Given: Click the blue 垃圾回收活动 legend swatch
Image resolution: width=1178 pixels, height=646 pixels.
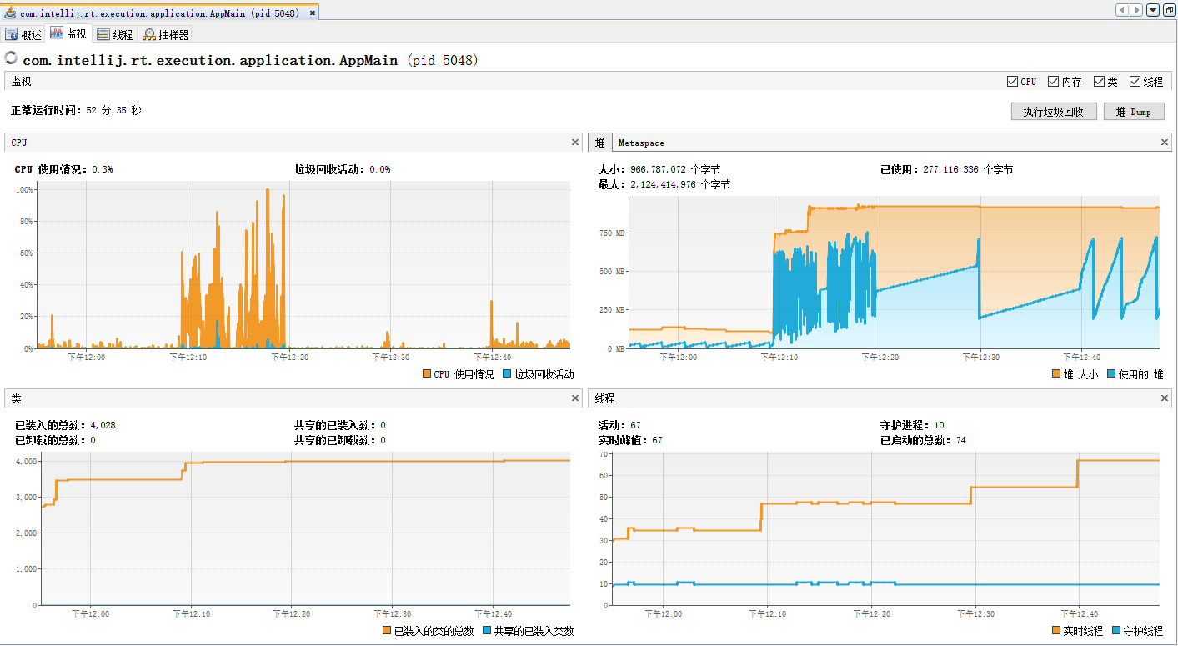Looking at the screenshot, I should 507,374.
